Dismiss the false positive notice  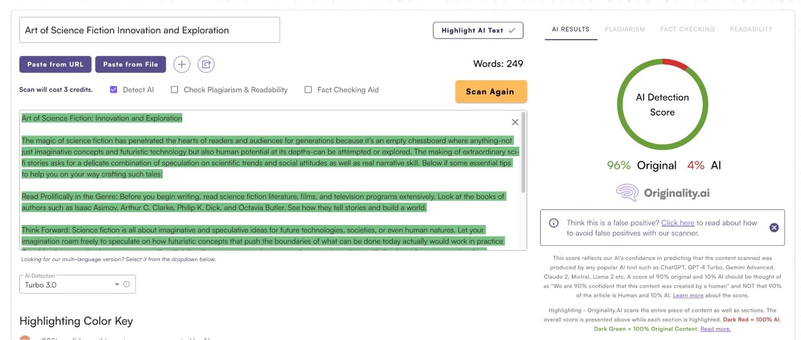click(x=774, y=228)
